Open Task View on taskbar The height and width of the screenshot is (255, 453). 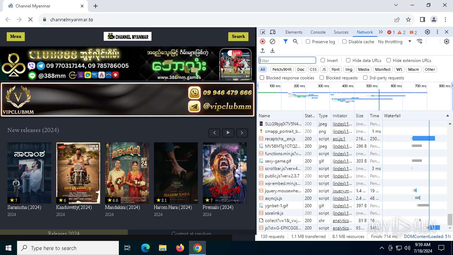coord(127,248)
